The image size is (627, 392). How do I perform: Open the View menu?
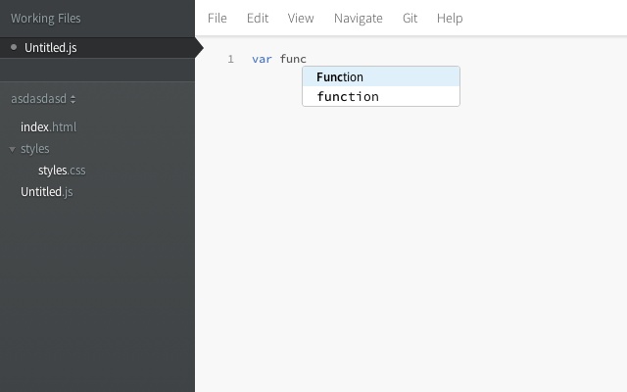pyautogui.click(x=301, y=18)
